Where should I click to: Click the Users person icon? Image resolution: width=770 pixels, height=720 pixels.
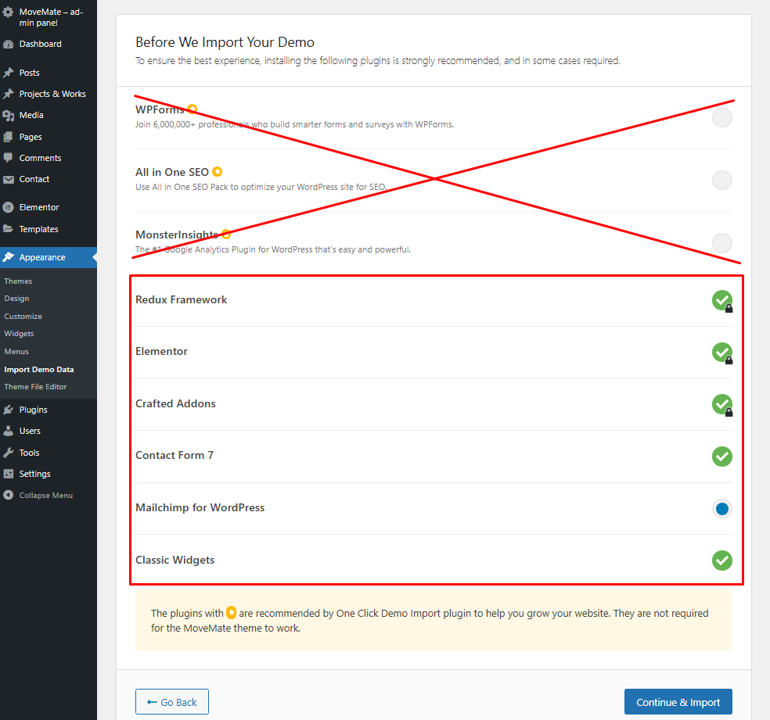click(9, 431)
